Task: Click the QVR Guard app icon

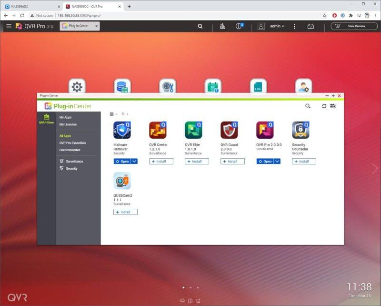Action: pyautogui.click(x=230, y=130)
